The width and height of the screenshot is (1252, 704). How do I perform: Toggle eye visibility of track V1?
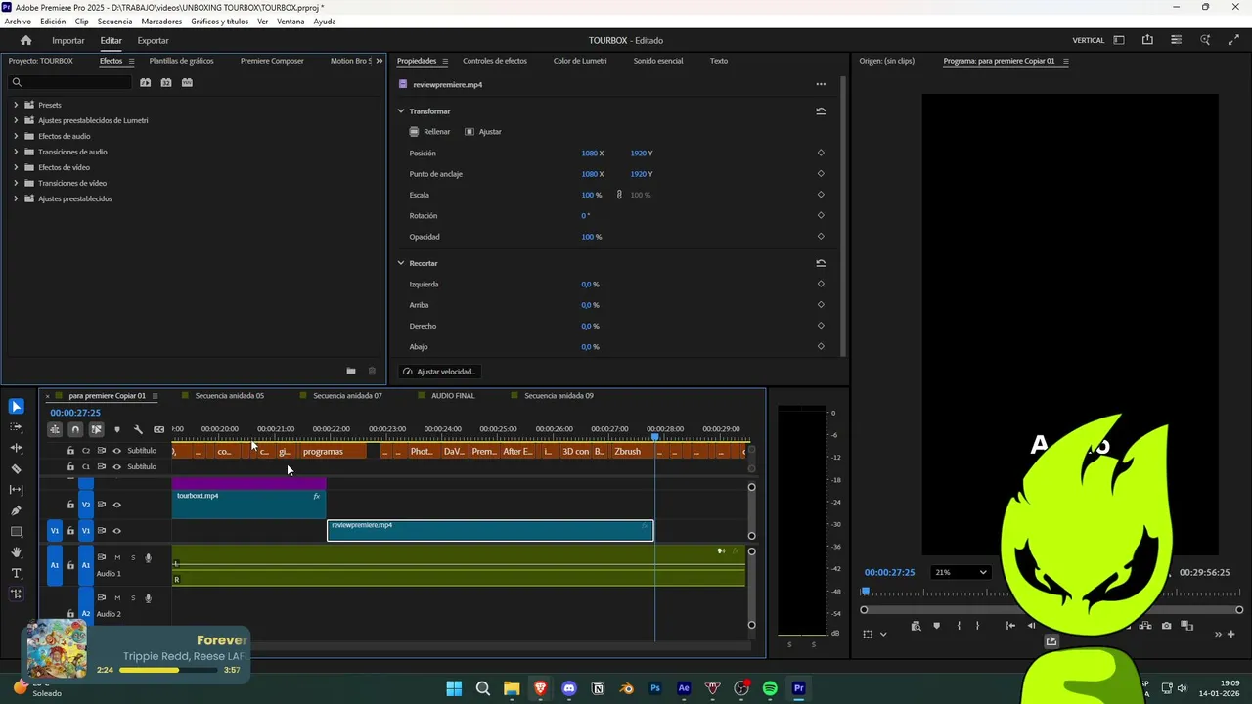[117, 531]
